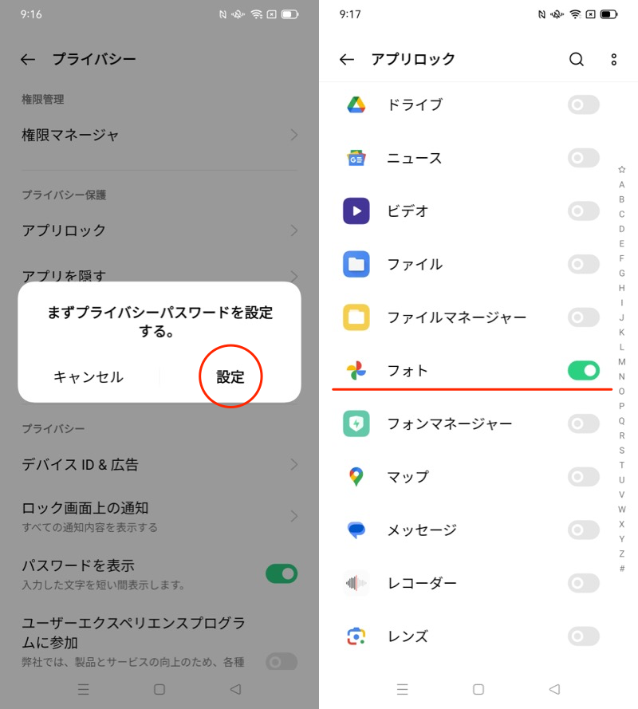Tap the Recorder waveform icon
This screenshot has height=709, width=638.
[x=356, y=583]
